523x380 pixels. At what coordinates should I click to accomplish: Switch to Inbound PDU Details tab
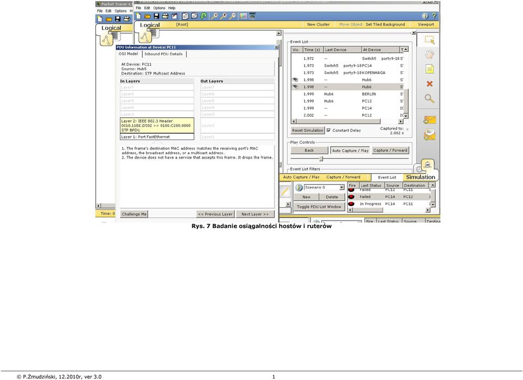click(164, 54)
